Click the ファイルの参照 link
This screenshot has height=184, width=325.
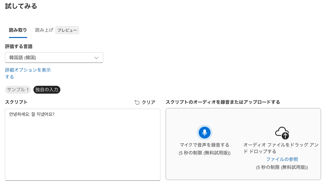(x=282, y=159)
